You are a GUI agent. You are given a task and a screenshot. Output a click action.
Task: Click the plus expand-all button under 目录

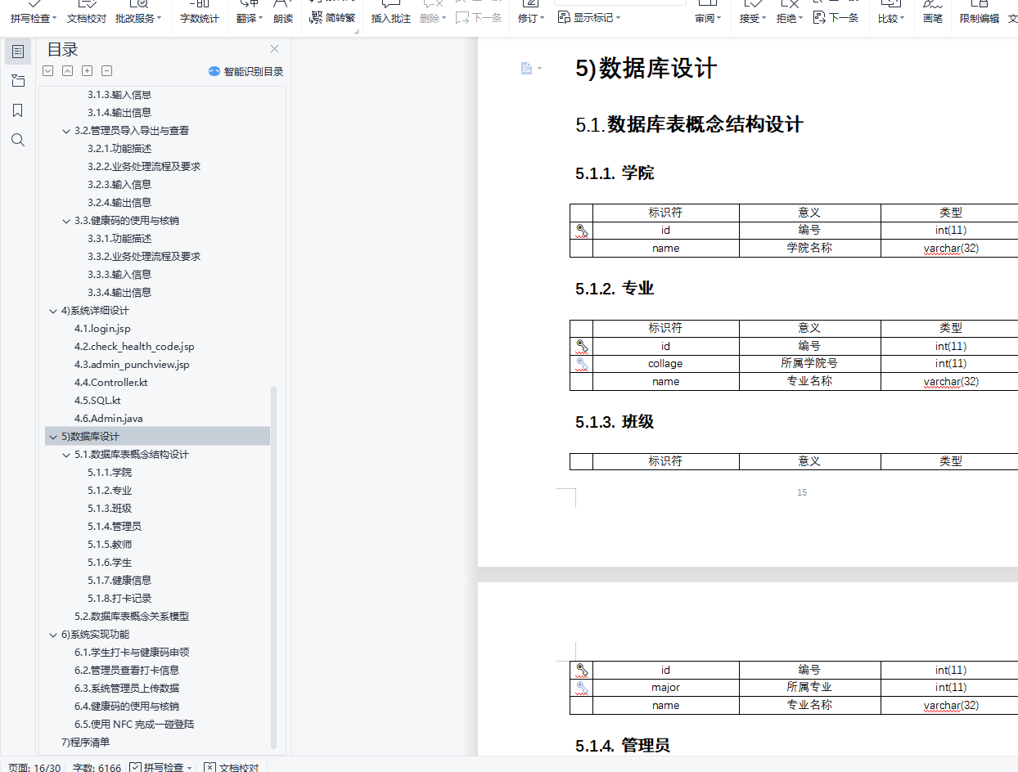[87, 71]
